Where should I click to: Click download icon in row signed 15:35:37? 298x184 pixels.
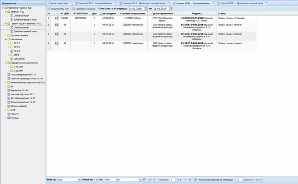tap(57, 34)
